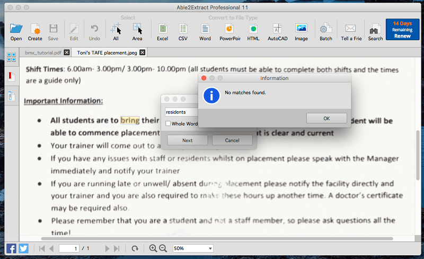Click OK in the Information dialog

point(326,118)
